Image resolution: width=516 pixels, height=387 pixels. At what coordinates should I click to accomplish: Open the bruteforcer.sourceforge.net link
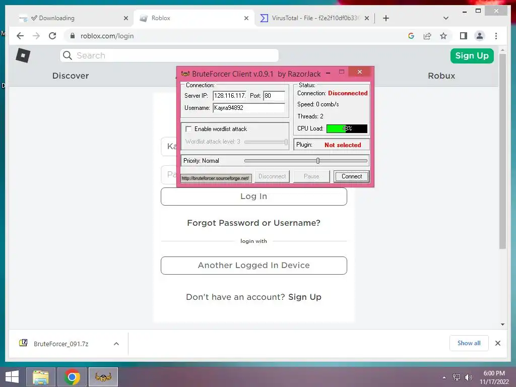click(x=216, y=178)
